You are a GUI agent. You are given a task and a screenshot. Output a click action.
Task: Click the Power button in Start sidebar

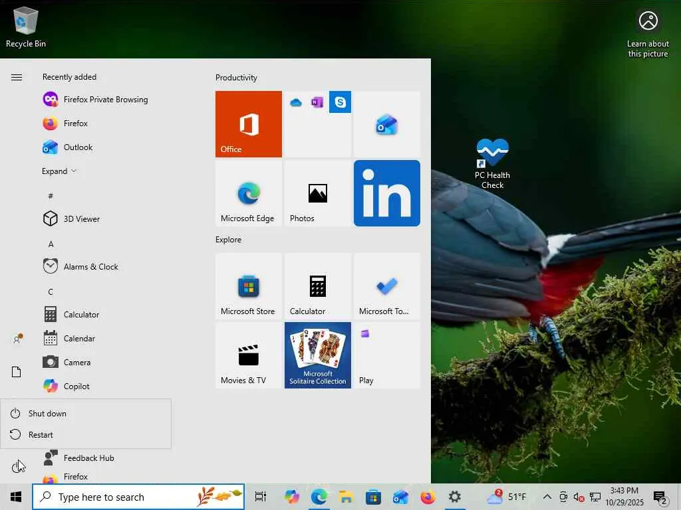17,467
